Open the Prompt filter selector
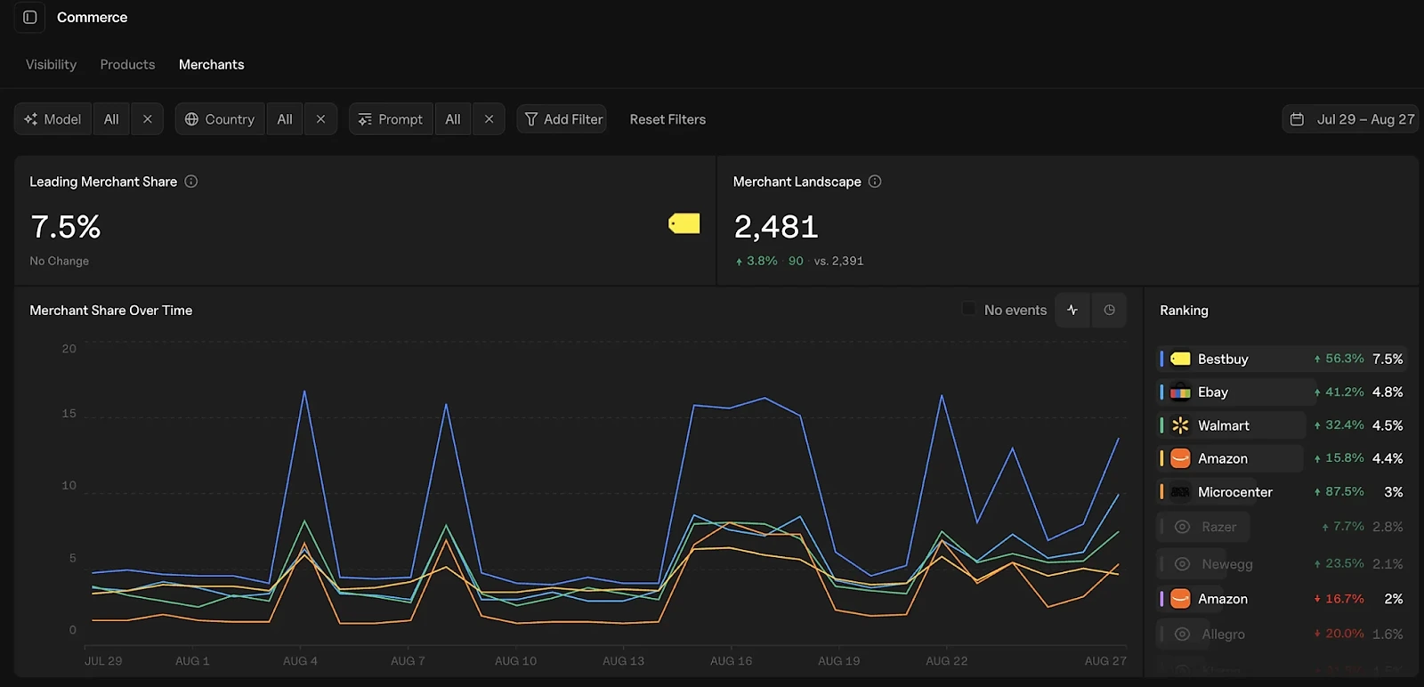Viewport: 1424px width, 687px height. (x=392, y=119)
